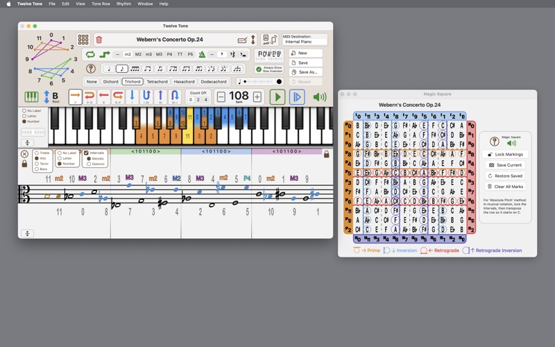Open the magic square grid icon

tap(83, 40)
